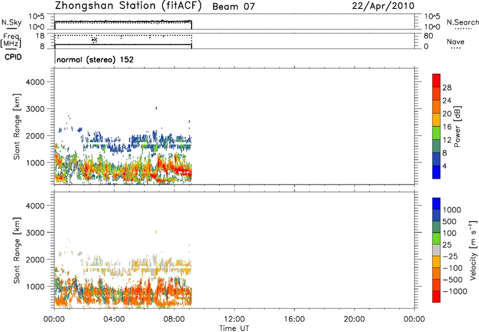Click the '12:00' time axis label
479x332 pixels.
click(x=234, y=319)
